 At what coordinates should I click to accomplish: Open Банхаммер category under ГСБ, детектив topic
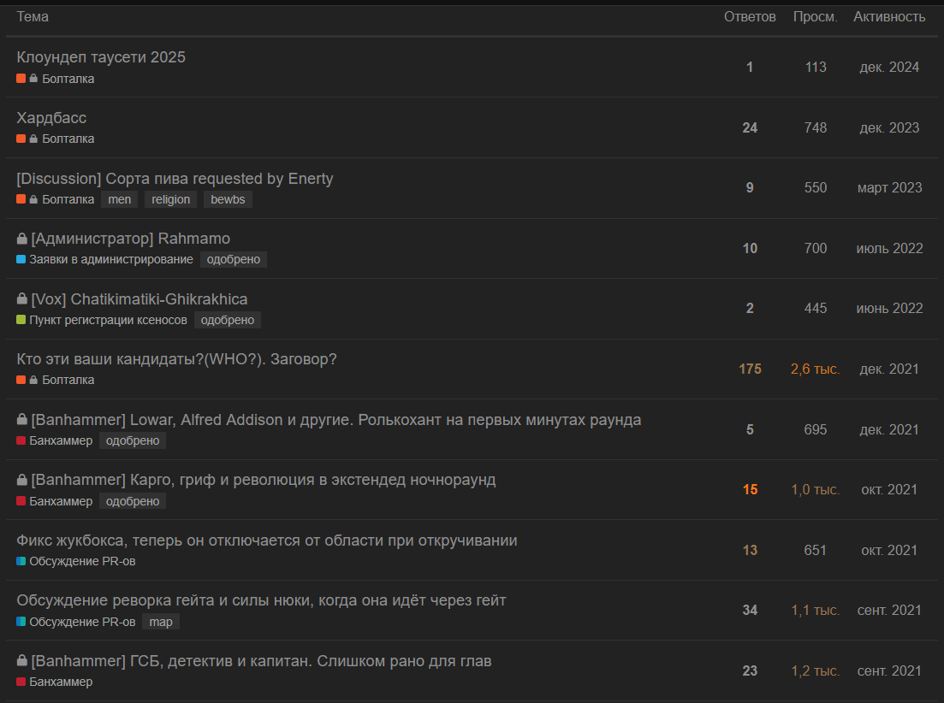pos(61,682)
